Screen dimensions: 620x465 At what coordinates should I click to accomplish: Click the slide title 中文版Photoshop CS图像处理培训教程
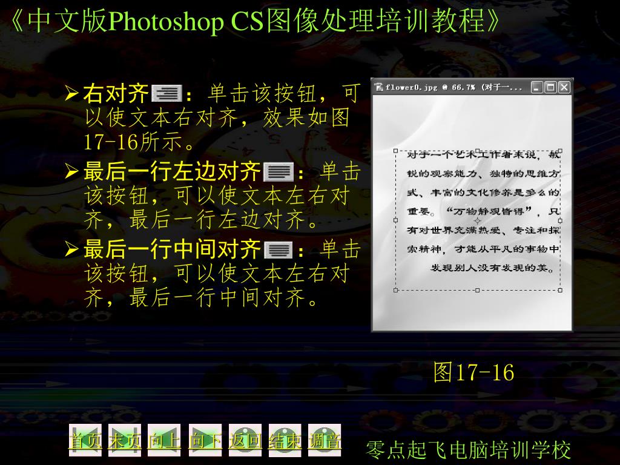pyautogui.click(x=254, y=21)
